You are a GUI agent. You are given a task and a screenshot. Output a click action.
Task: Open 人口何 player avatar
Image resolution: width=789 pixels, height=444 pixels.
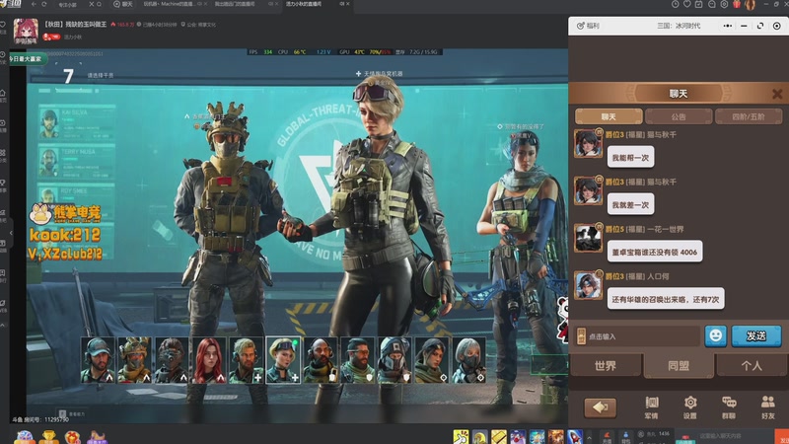tap(588, 285)
